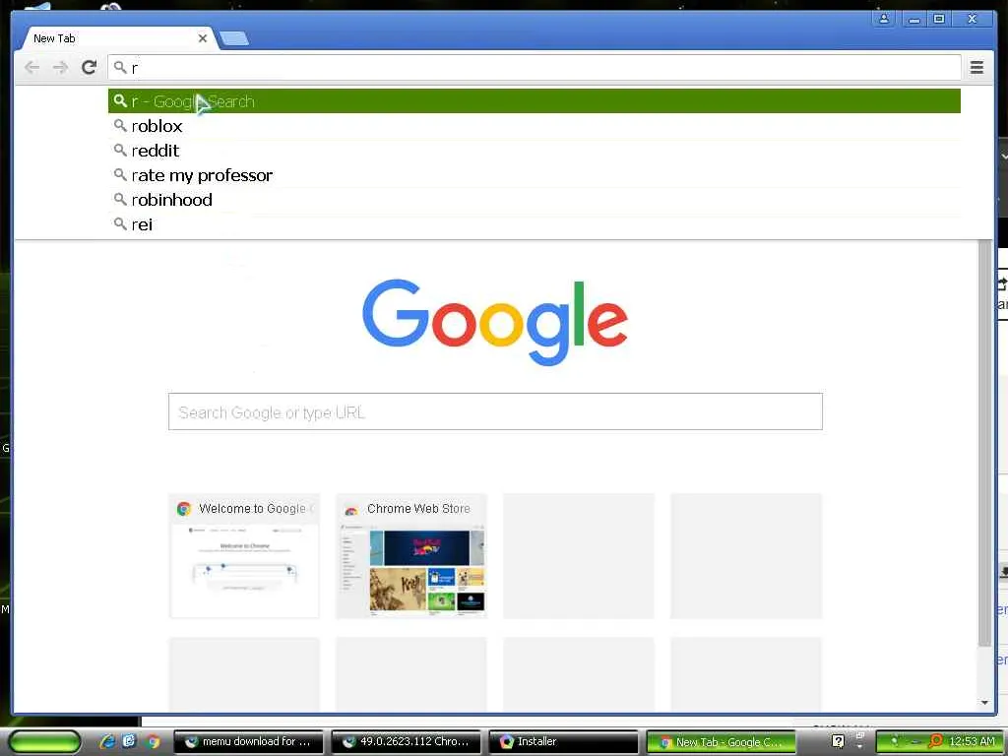Click the magnifier icon in the address bar
1008x756 pixels.
(x=120, y=67)
